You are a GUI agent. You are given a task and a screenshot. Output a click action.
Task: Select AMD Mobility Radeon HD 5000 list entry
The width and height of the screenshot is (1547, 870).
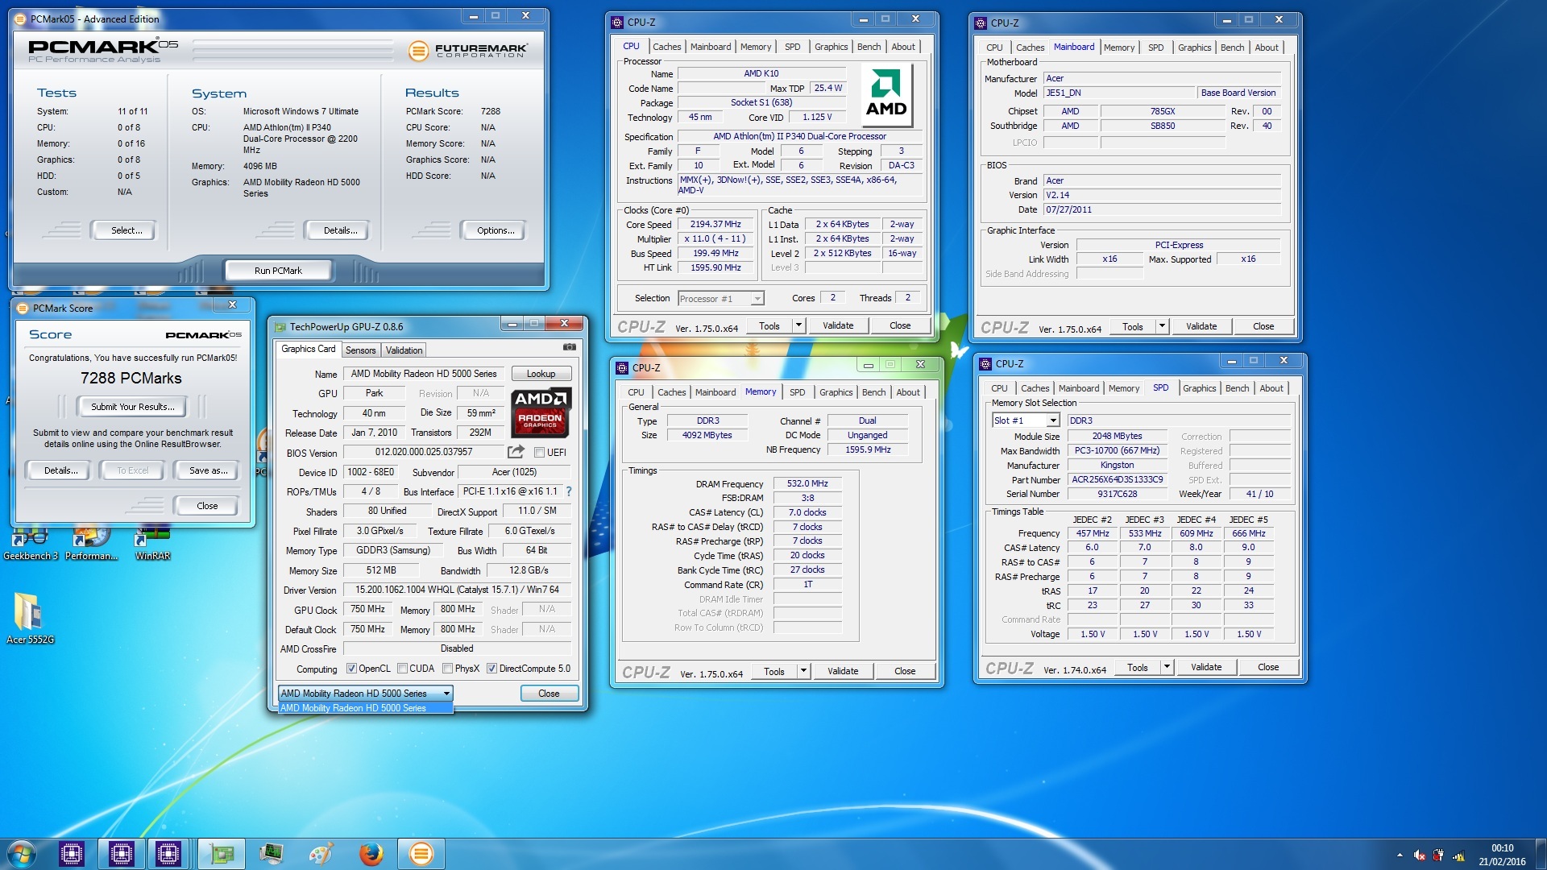coord(366,708)
